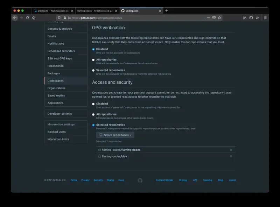Select Codespaces in the settings sidebar
280x207 pixels.
tap(66, 81)
